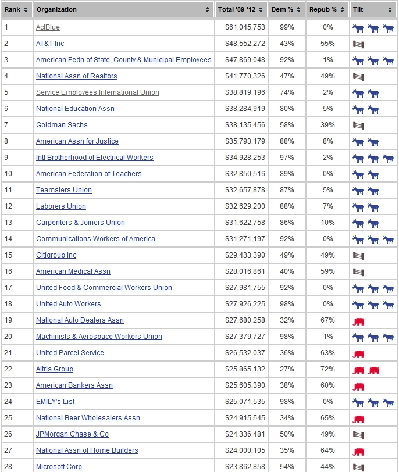Select the 99% Dem cell for ActBlue

tap(287, 27)
